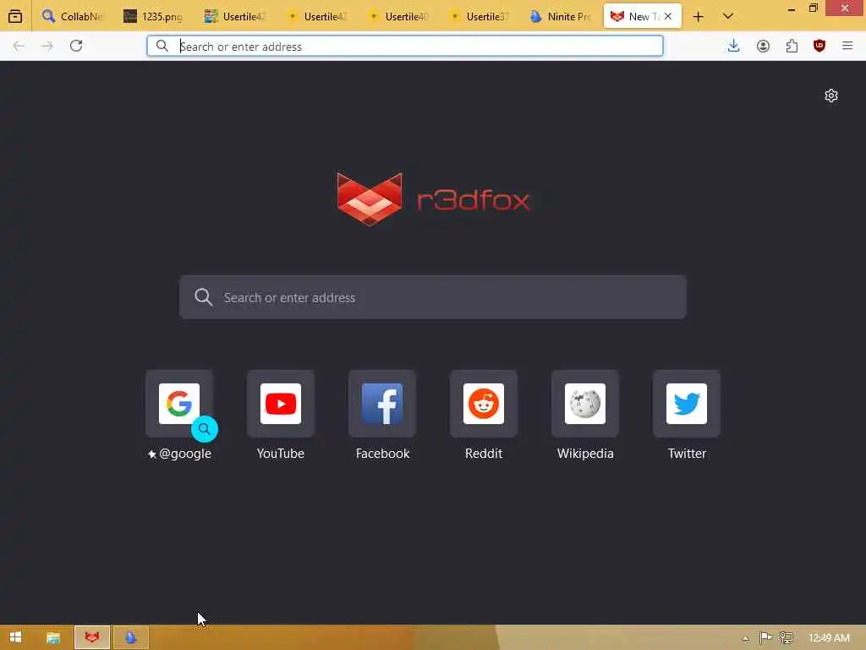
Task: Open the Wikipedia shortcut tile
Action: (585, 404)
